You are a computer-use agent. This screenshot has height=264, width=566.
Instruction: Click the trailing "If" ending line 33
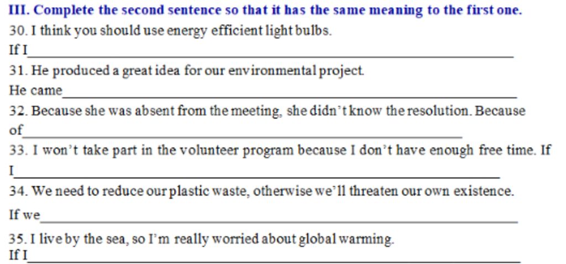(545, 150)
